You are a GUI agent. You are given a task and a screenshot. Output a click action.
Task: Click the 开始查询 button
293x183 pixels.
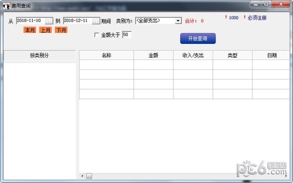198,39
